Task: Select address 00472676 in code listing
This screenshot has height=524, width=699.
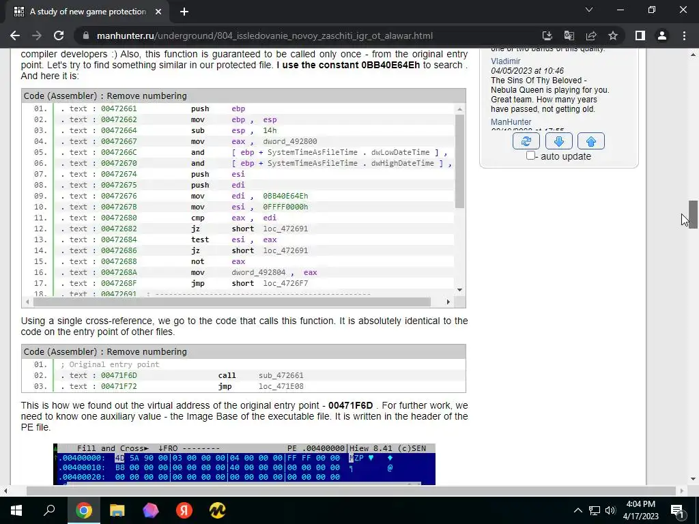Action: [x=119, y=196]
